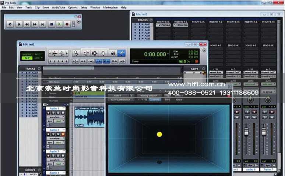Image resolution: width=285 pixels, height=176 pixels.
Task: Click the first VSTWCGUI insert slot
Action: [x=163, y=26]
